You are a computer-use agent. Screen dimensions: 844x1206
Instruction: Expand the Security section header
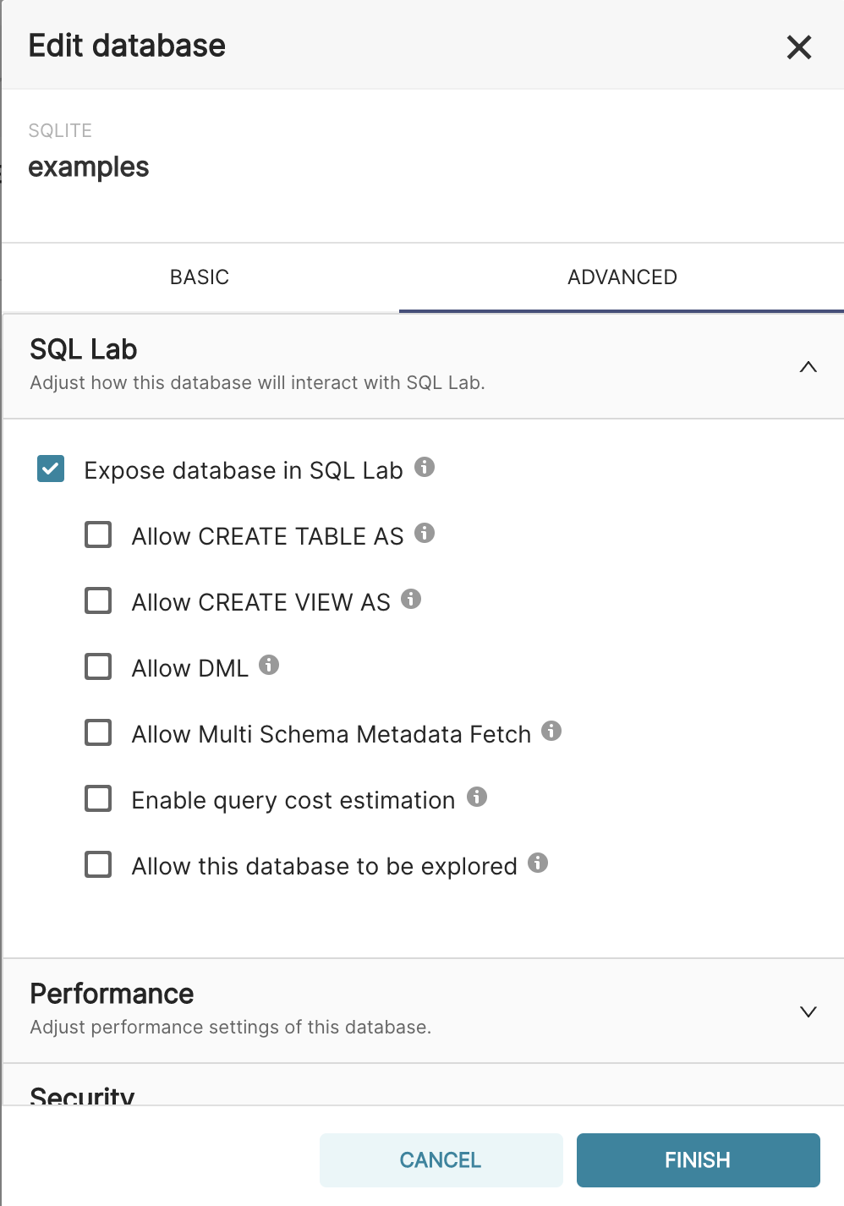click(x=83, y=1094)
